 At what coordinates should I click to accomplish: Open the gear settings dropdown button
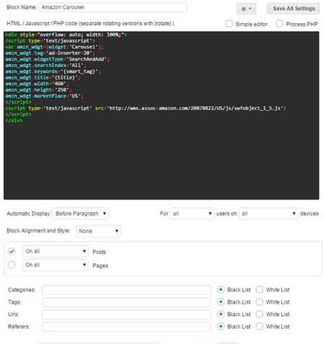click(x=246, y=9)
